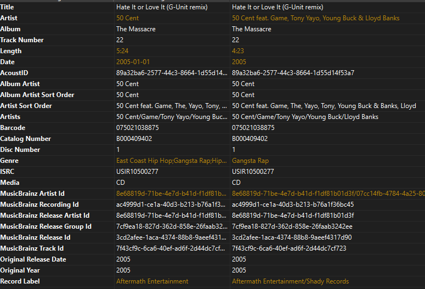Select the Record Label row label
The height and width of the screenshot is (289, 425).
point(20,281)
